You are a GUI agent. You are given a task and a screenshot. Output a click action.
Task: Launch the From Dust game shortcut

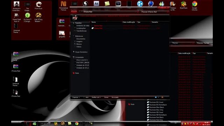coord(38,6)
